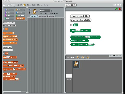Switch to the Costumes tab
Screen dimensions: 125x94
42,16
